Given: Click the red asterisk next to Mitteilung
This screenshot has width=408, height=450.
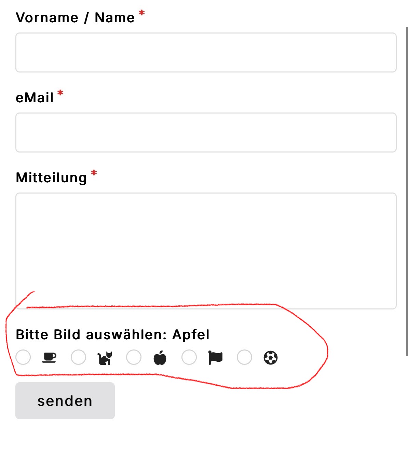Looking at the screenshot, I should click(x=94, y=174).
